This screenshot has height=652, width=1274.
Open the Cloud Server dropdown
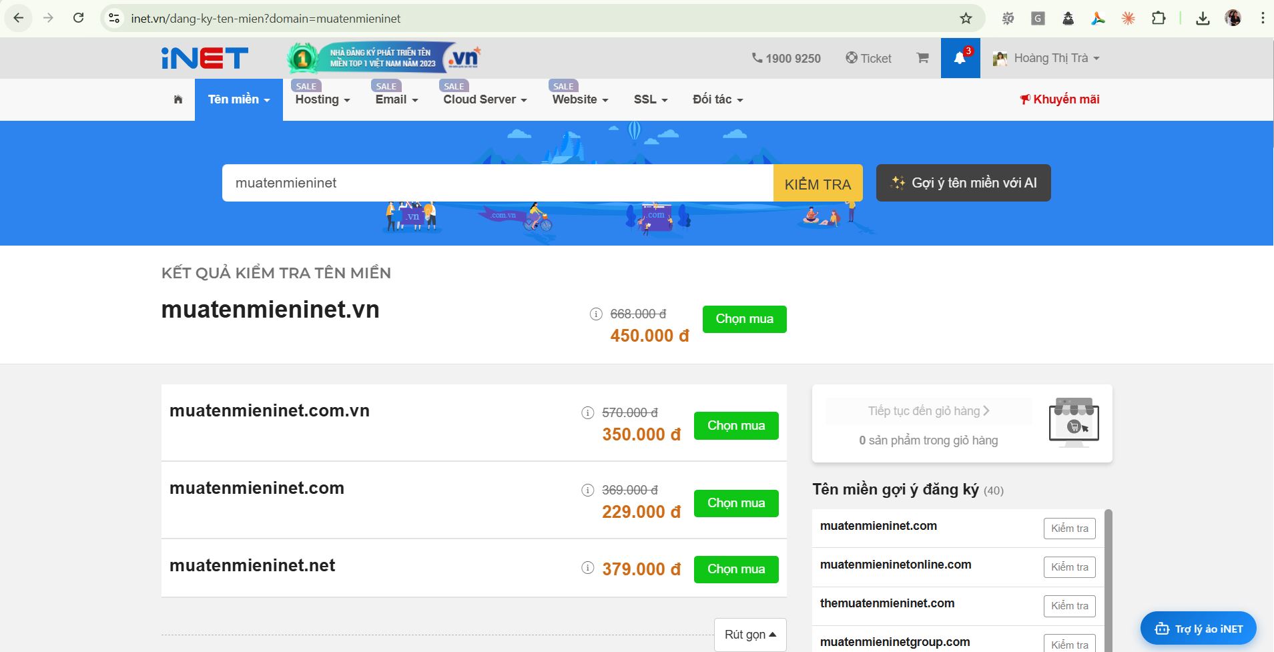[x=485, y=99]
